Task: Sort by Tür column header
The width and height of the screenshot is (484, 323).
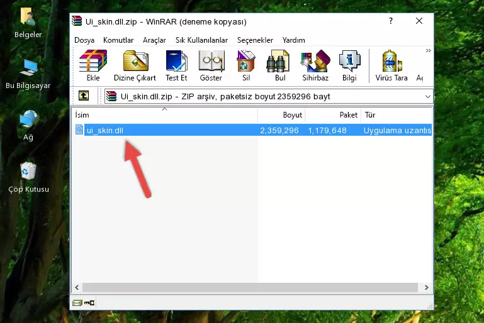Action: tap(397, 115)
